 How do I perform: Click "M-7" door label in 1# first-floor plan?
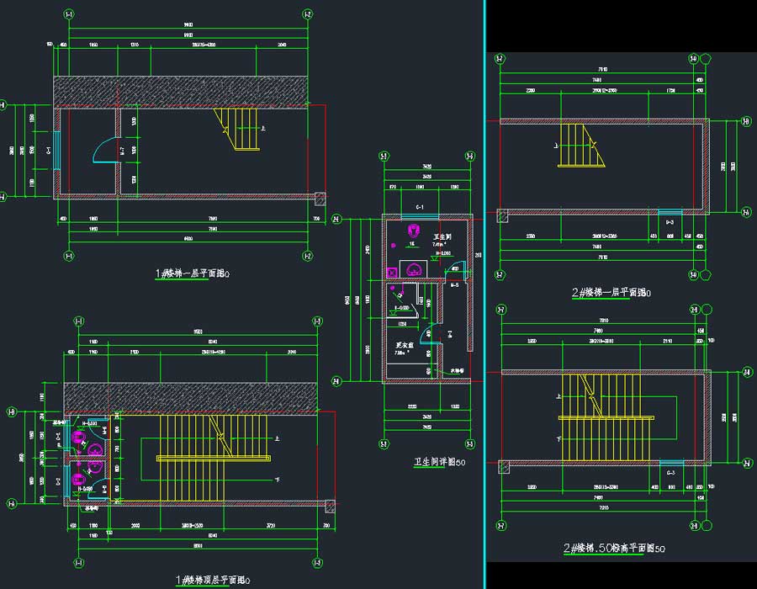(x=123, y=151)
